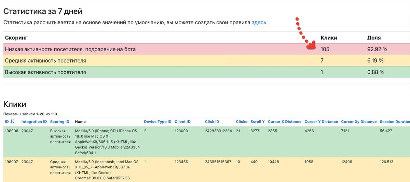The image size is (410, 182).
Task: Select the green high visitor activity row
Action: coord(207,72)
